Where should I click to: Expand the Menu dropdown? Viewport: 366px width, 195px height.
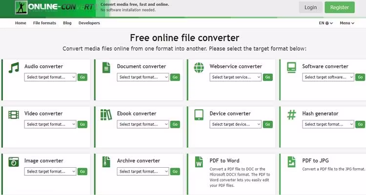(347, 23)
